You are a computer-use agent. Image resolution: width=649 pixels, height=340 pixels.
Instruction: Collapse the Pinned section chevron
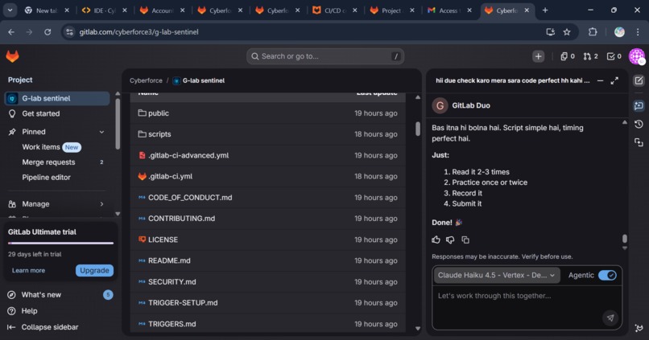101,132
